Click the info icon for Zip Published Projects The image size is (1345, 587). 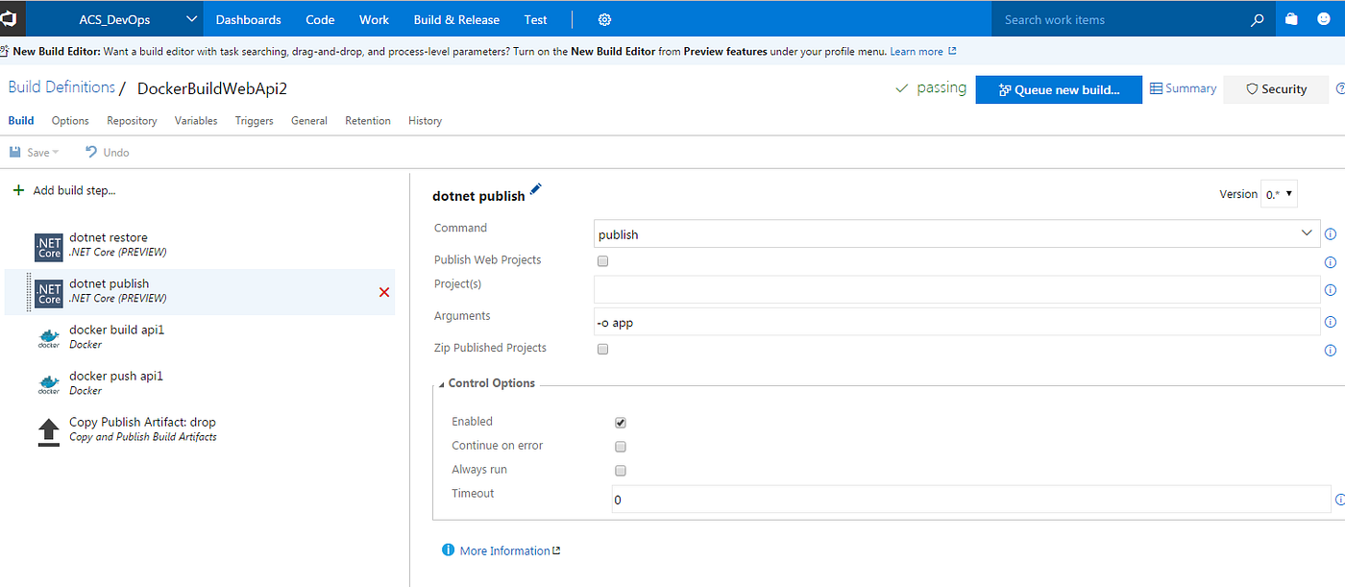click(x=1331, y=351)
